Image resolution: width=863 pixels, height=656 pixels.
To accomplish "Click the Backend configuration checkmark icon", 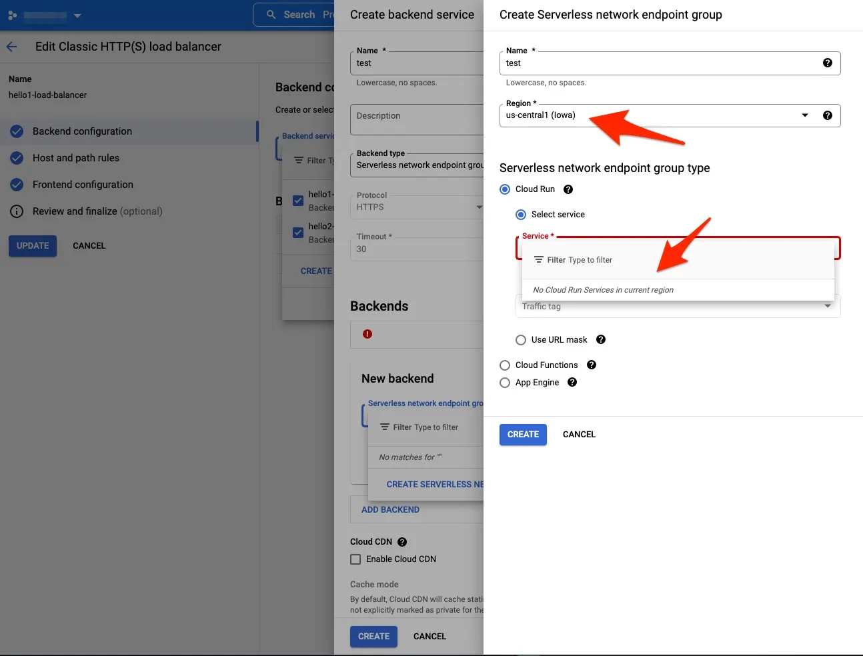I will [17, 131].
